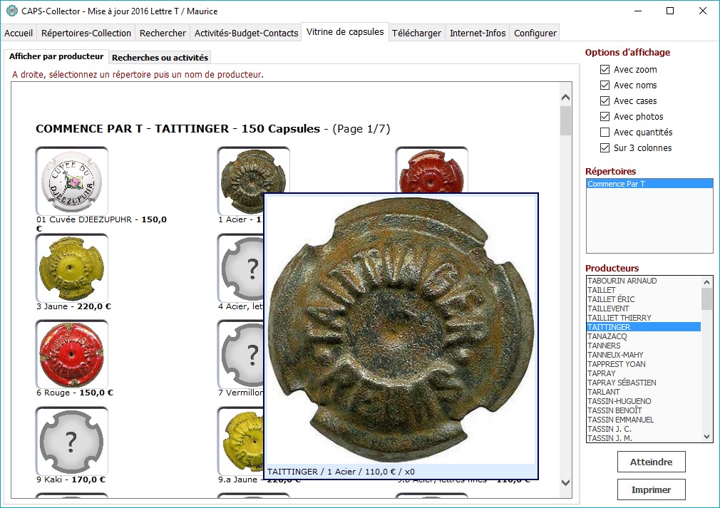Image resolution: width=720 pixels, height=508 pixels.
Task: Enable the Avec quantités checkbox
Action: pos(605,132)
